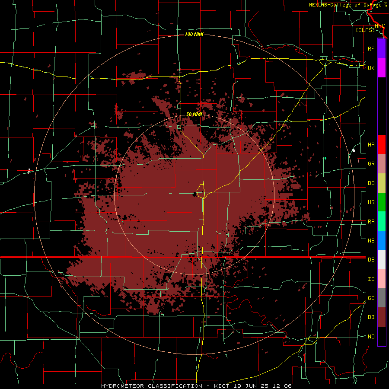Click the 'DS' legend label
The height and width of the screenshot is (389, 389).
(371, 260)
